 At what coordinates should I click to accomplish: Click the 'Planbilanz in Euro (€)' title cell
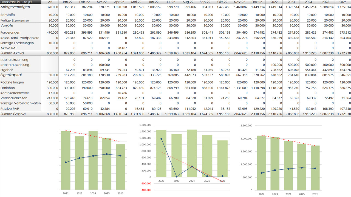click(x=16, y=2)
